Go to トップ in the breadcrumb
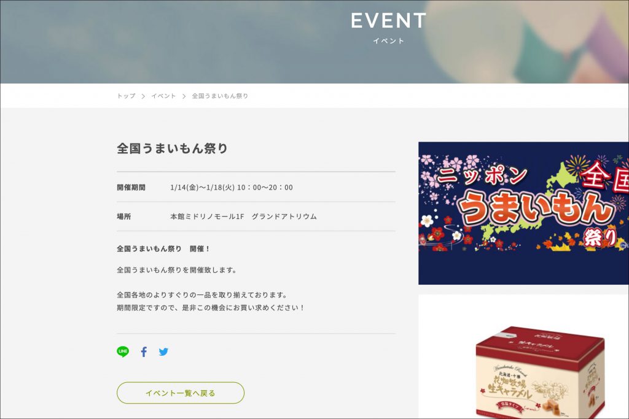 pyautogui.click(x=126, y=96)
